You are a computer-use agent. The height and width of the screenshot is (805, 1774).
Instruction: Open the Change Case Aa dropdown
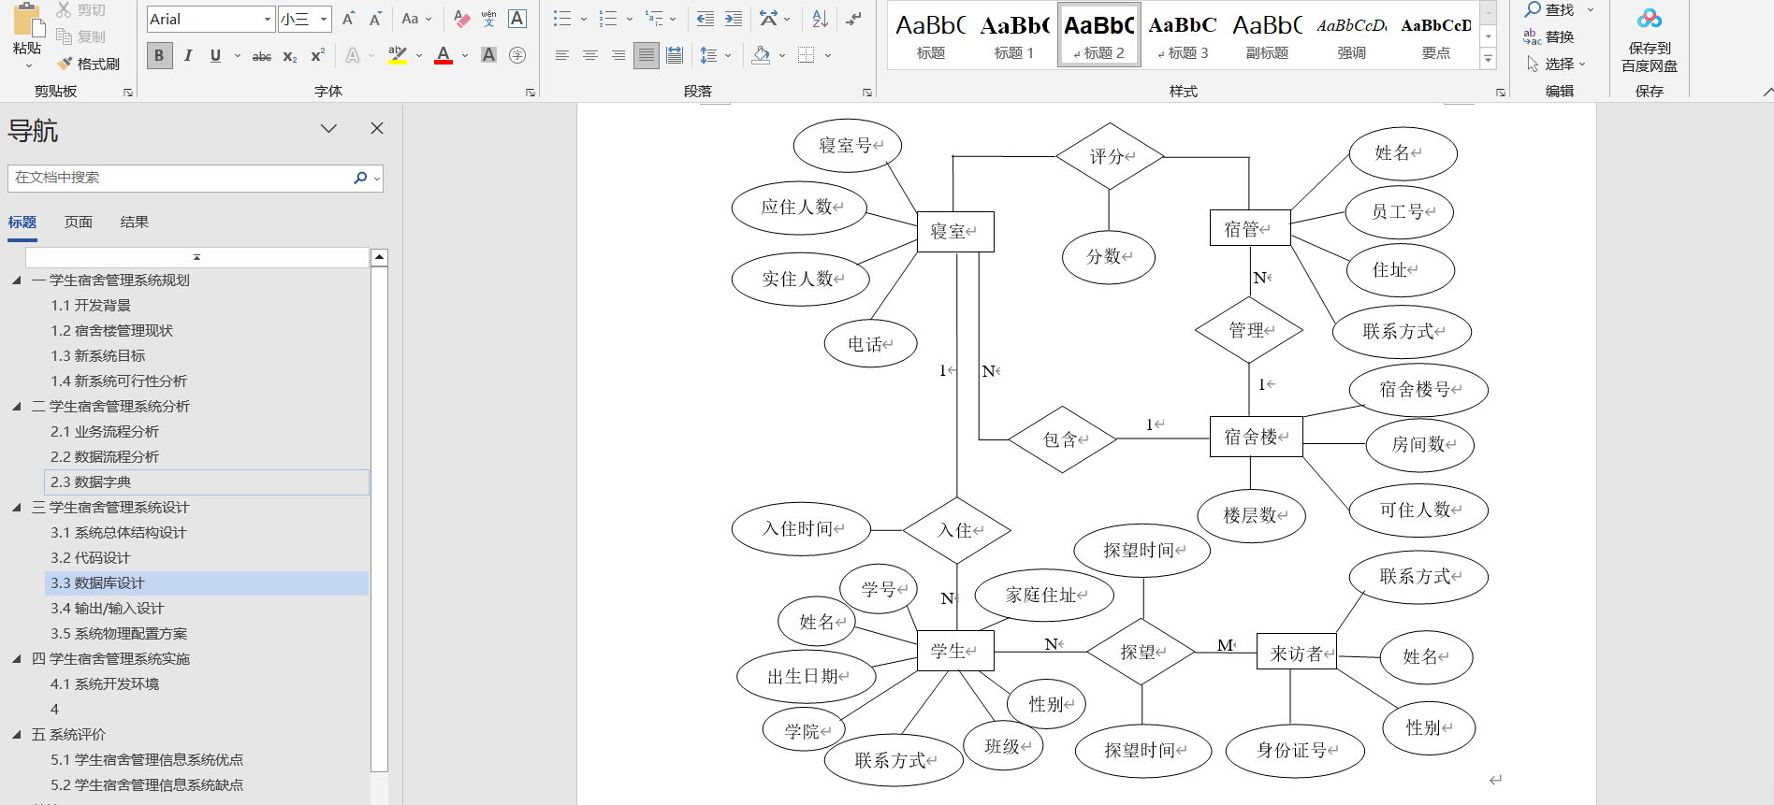[416, 19]
